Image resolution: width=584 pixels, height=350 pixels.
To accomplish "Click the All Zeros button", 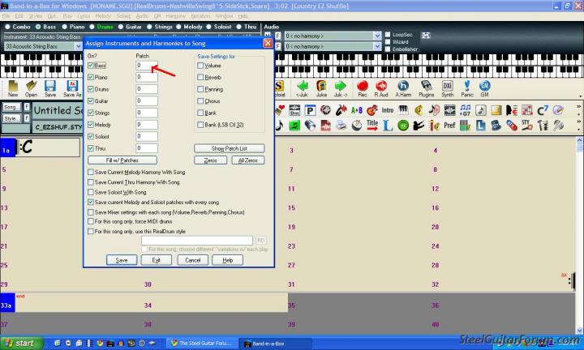I will click(248, 160).
